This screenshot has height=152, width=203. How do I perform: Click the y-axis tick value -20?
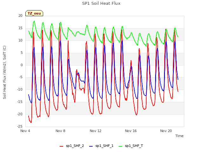tap(20, 114)
